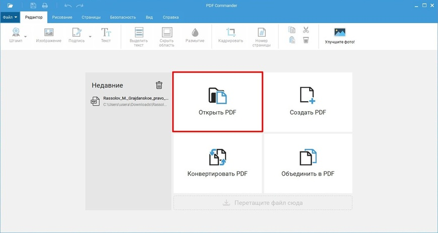The width and height of the screenshot is (438, 233).
Task: Open recent file Rassolov_M._Grajdanskoe_pravo
Action: (129, 101)
